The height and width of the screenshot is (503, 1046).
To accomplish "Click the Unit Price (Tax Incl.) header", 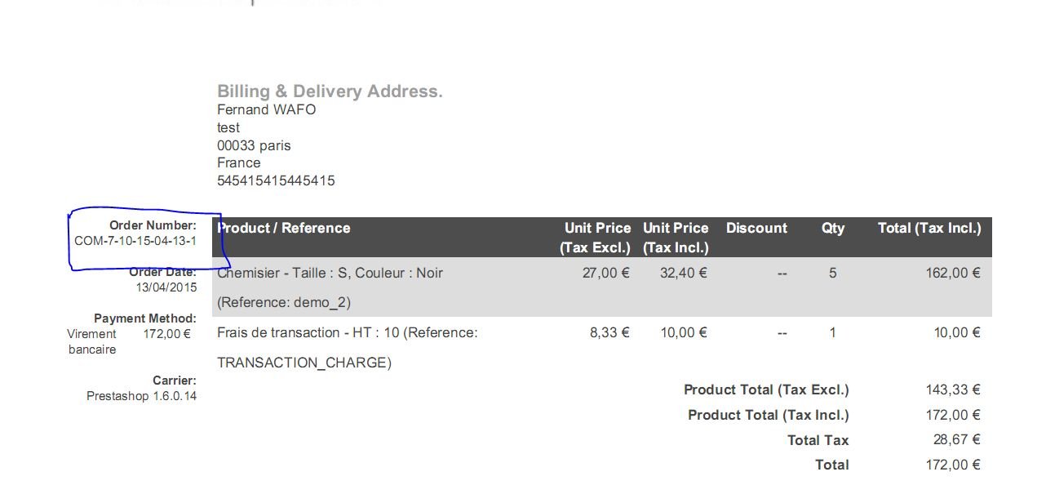I will (x=676, y=238).
